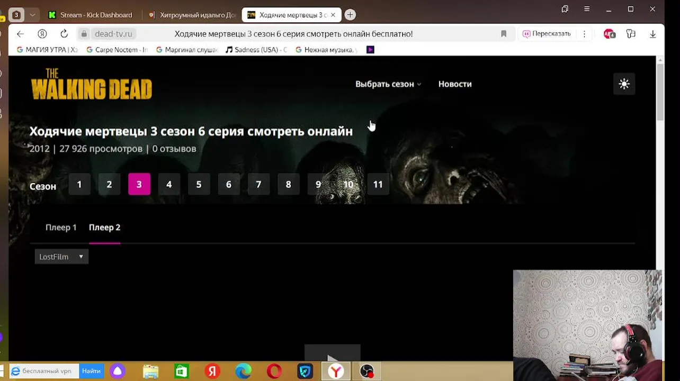
Task: Open the browser hamburger menu
Action: 587,9
